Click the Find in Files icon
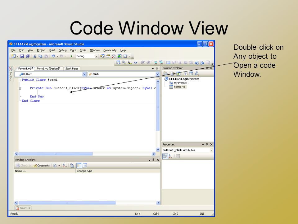Viewport: 298px width, 224px height. (x=102, y=56)
